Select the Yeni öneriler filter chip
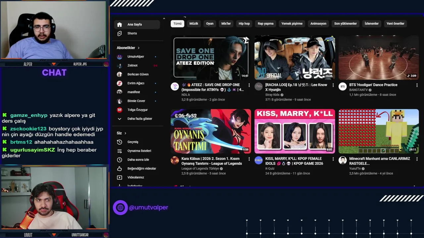424x238 pixels. pyautogui.click(x=396, y=23)
